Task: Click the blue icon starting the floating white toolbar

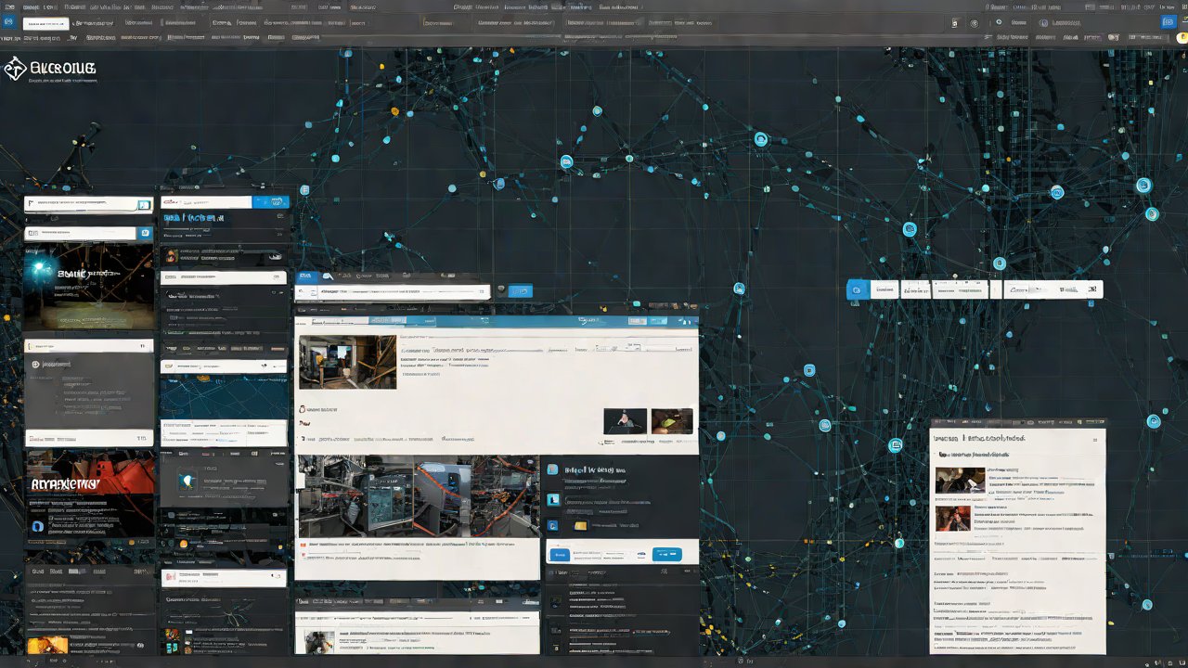Action: pyautogui.click(x=858, y=289)
